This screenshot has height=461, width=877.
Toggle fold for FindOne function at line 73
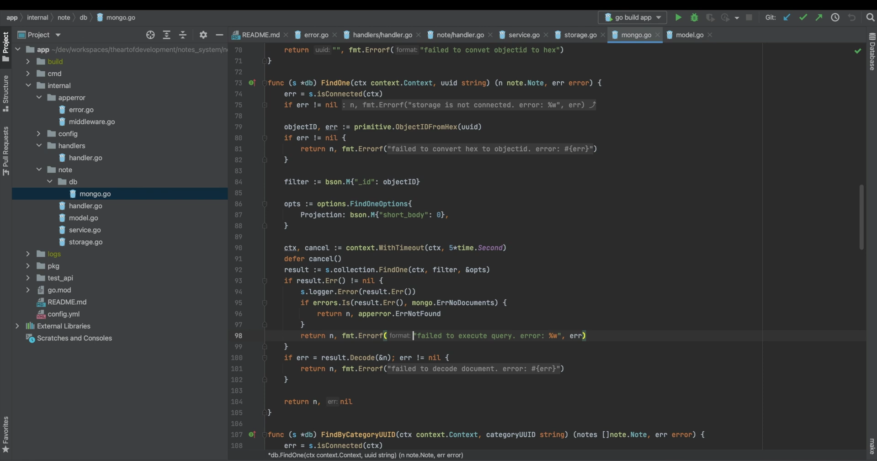pyautogui.click(x=265, y=83)
